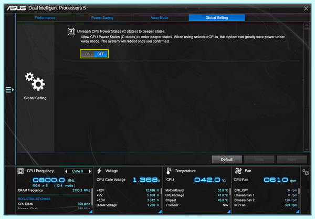
Task: Open the Performance tab
Action: [45, 18]
